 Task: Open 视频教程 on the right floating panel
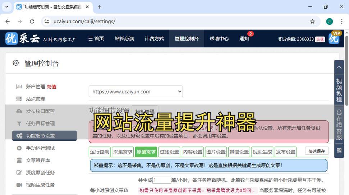(339, 90)
